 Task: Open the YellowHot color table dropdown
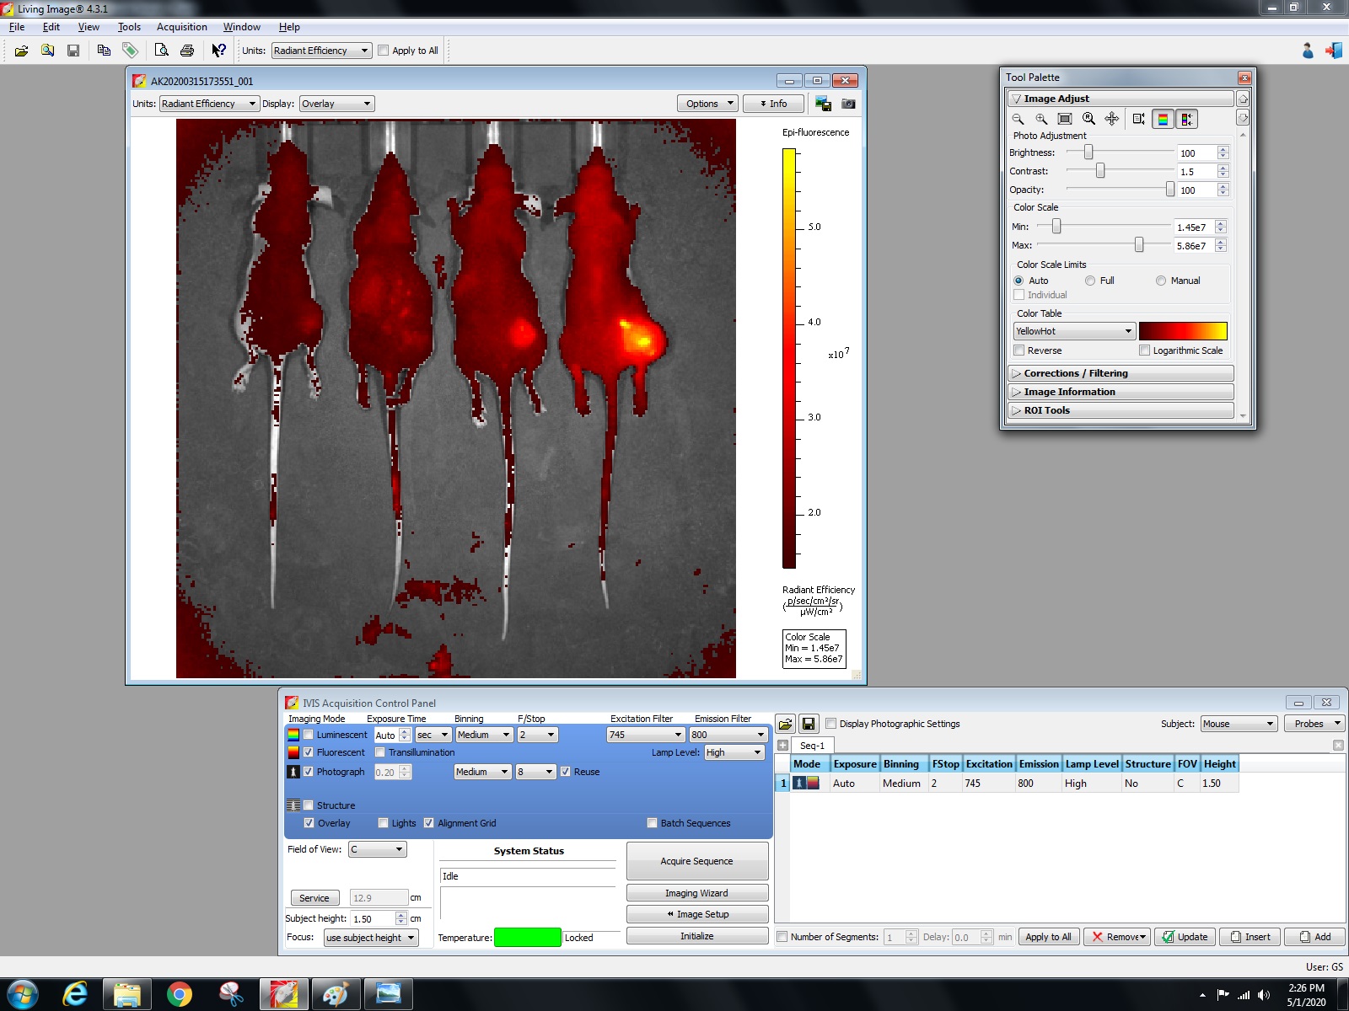click(1073, 331)
